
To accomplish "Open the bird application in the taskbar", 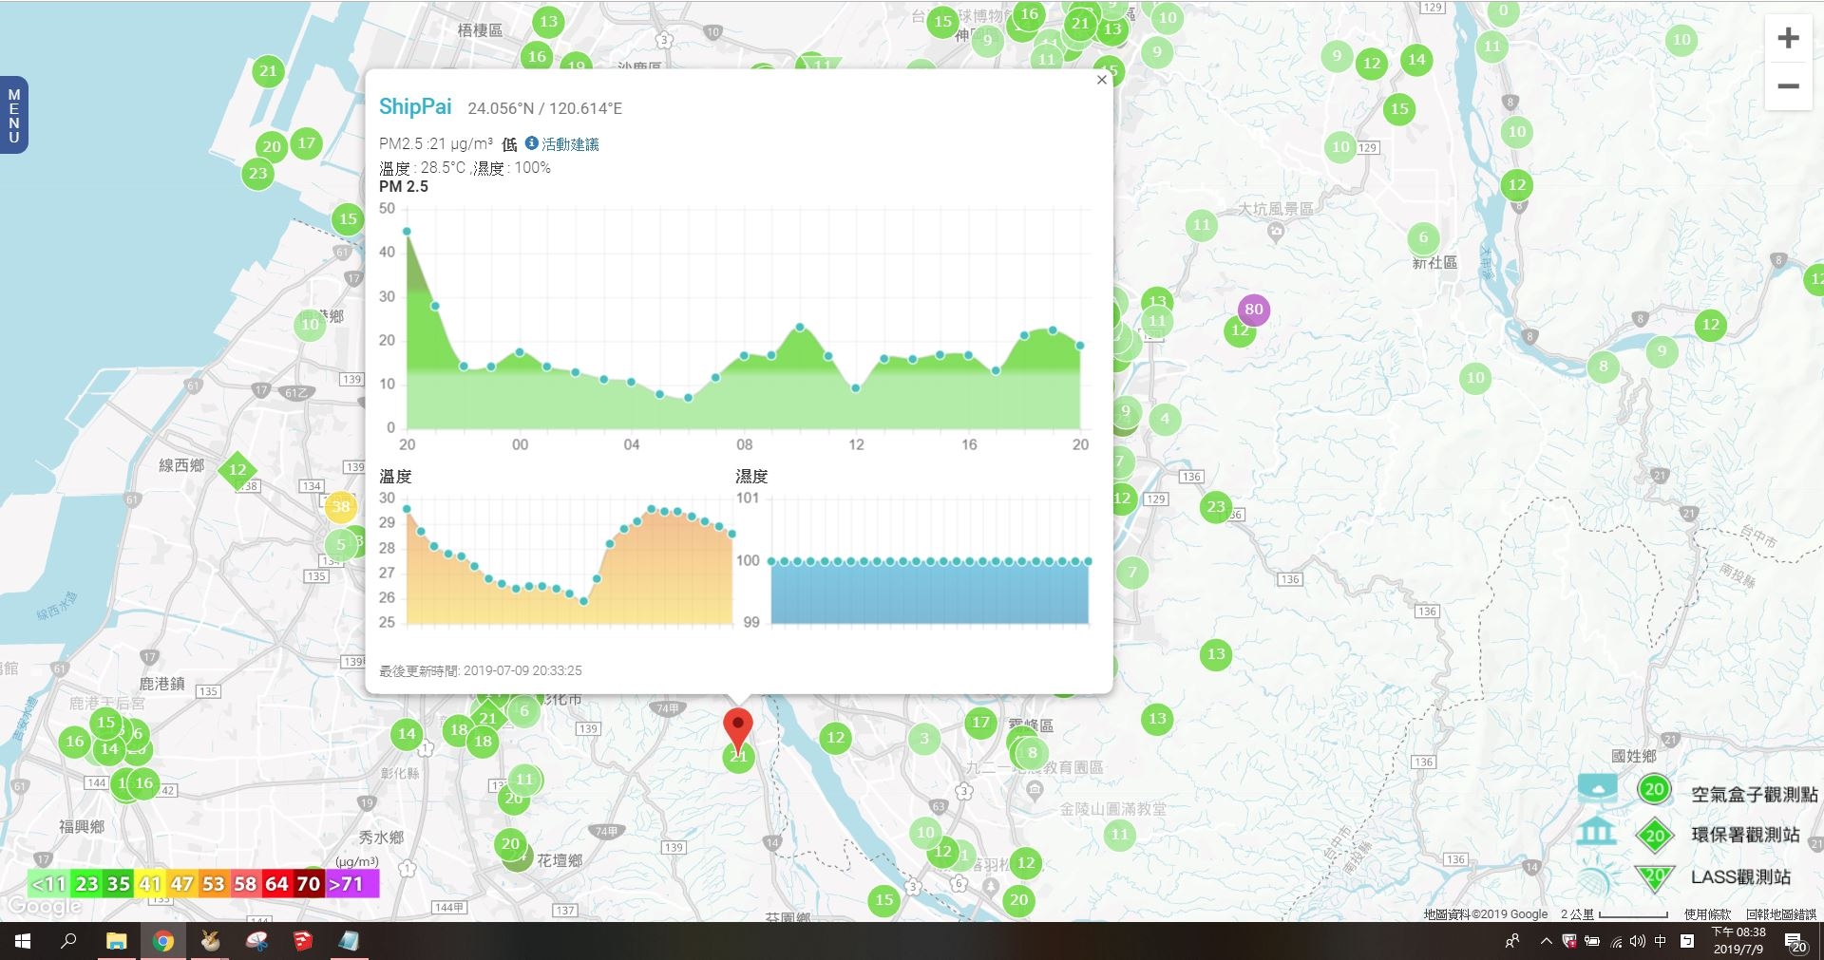I will (210, 941).
